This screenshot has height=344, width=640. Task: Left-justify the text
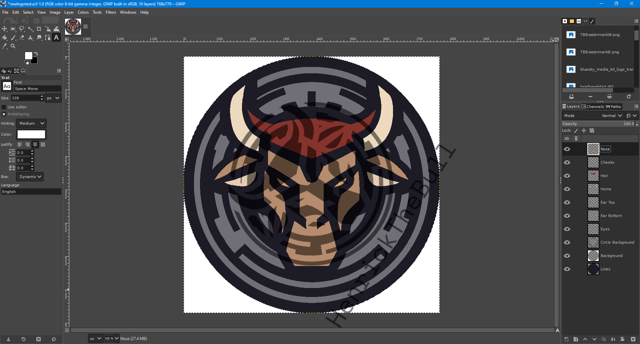(x=20, y=144)
